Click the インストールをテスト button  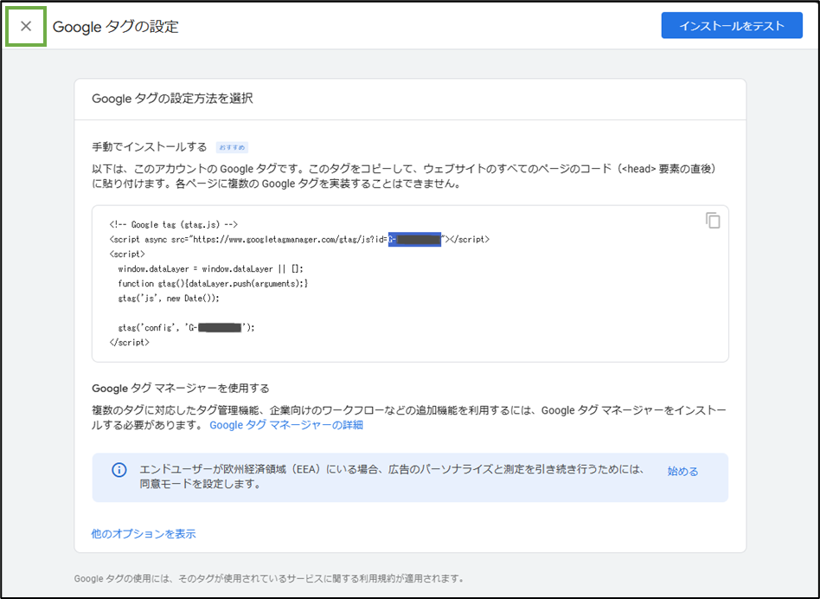click(732, 26)
